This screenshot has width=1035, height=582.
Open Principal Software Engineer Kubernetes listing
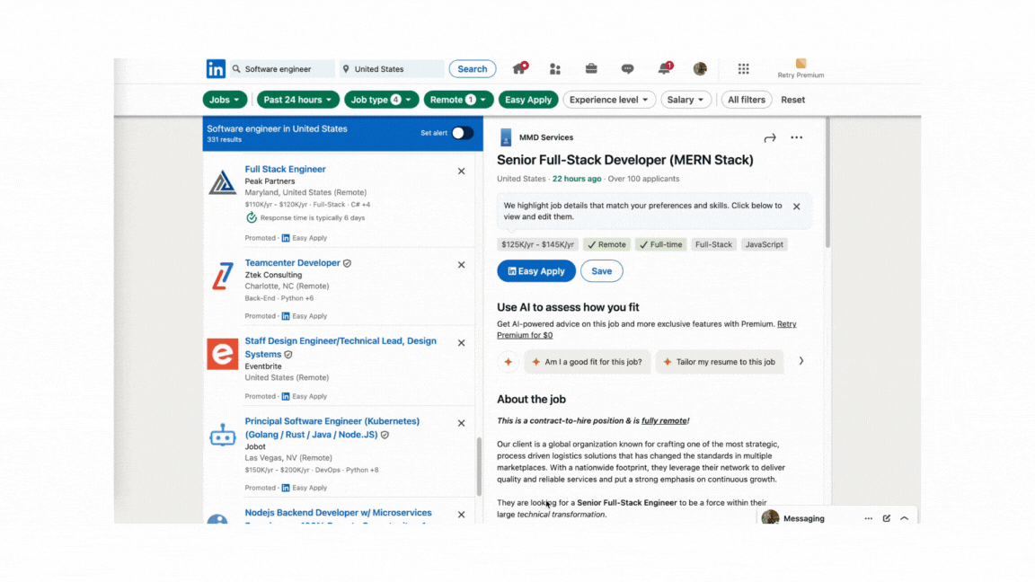[332, 428]
